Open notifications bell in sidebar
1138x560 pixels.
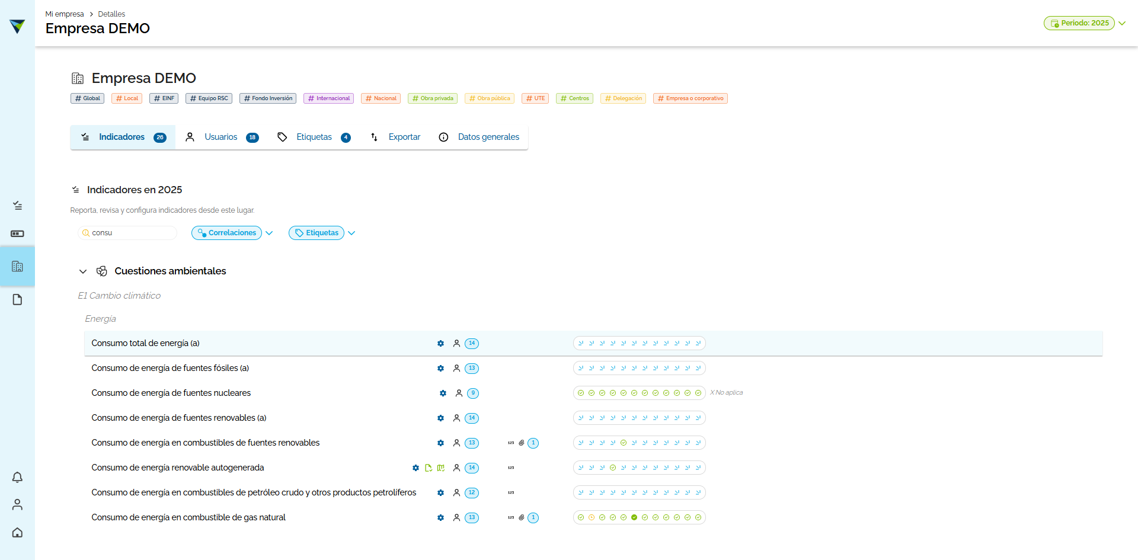[17, 477]
